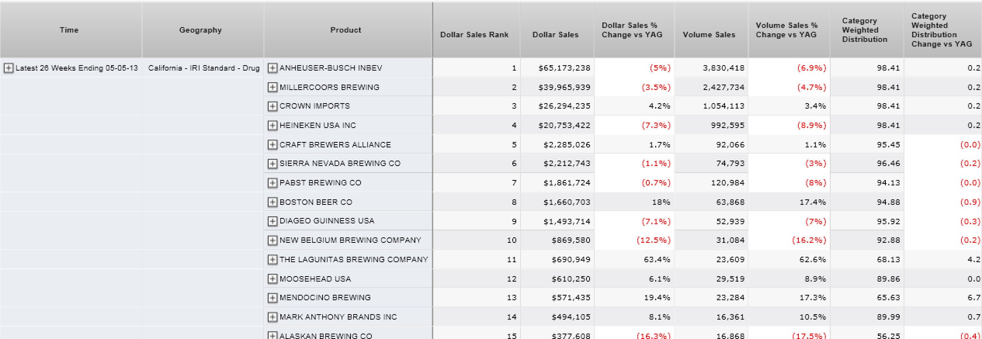Expand DIAGEO GUINNESS USA row
This screenshot has height=339, width=982.
(x=272, y=221)
